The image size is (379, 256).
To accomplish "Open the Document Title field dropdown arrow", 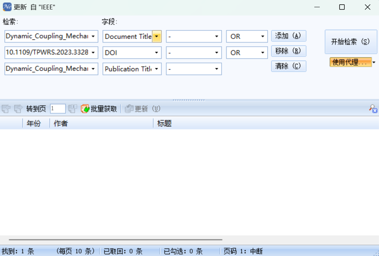I will 157,36.
